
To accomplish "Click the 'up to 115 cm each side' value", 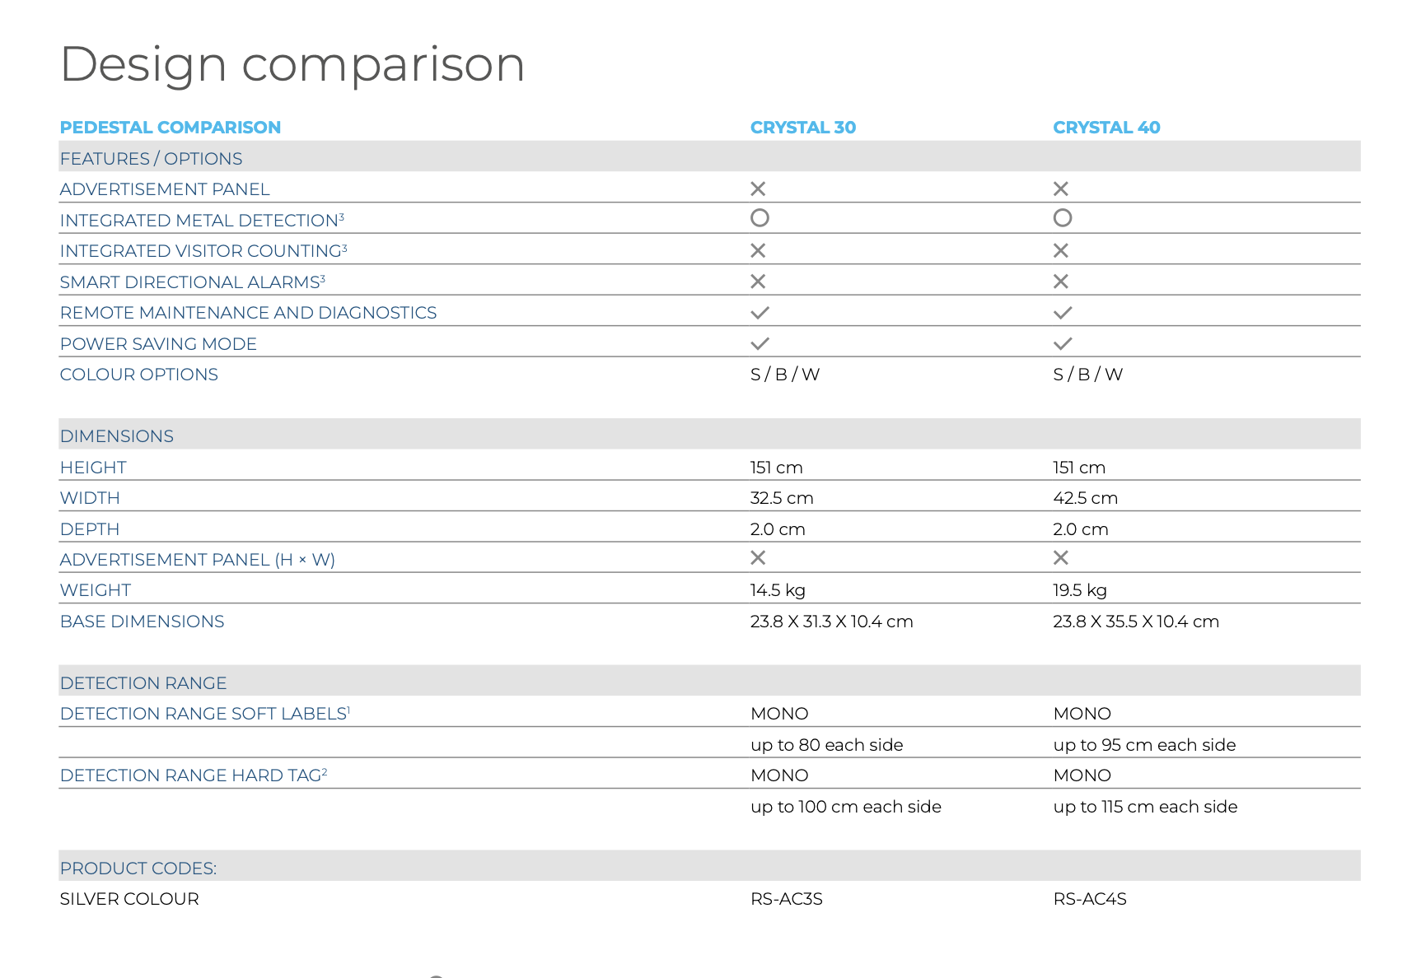I will [x=1146, y=807].
